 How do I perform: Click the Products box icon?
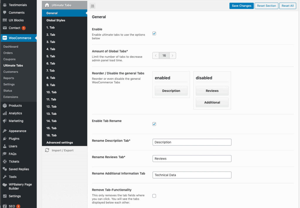click(5, 105)
